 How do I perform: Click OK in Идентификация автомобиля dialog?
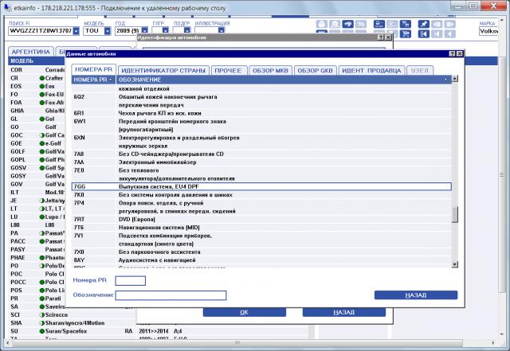coord(245,312)
